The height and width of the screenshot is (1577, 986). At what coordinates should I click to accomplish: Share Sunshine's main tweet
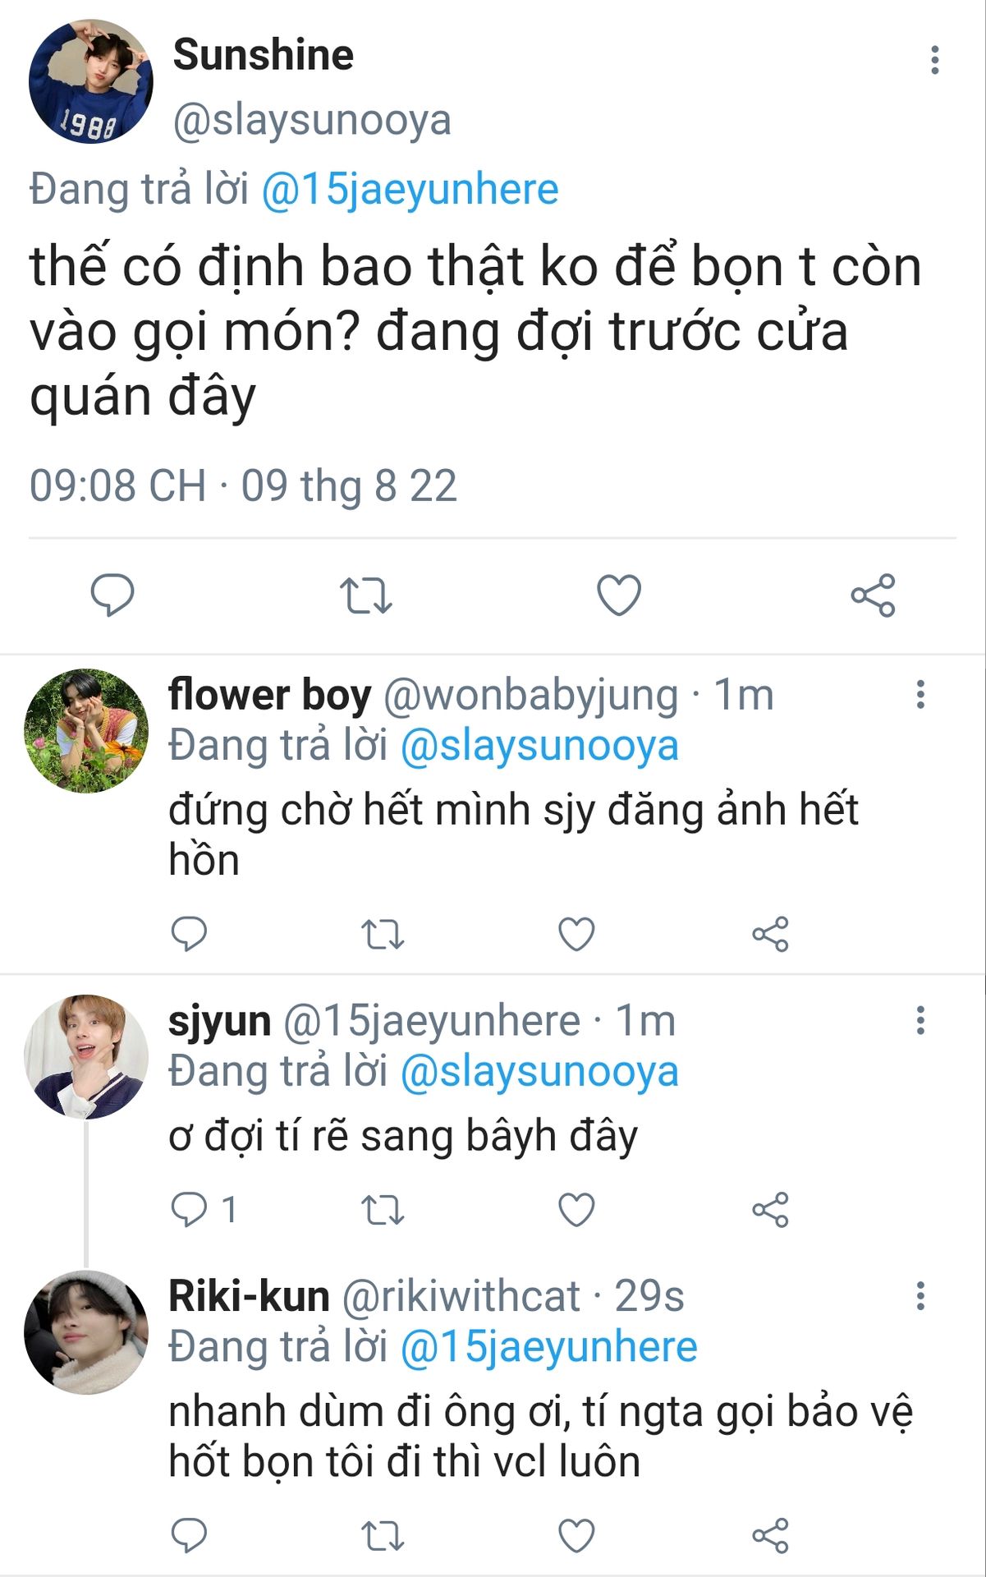873,595
